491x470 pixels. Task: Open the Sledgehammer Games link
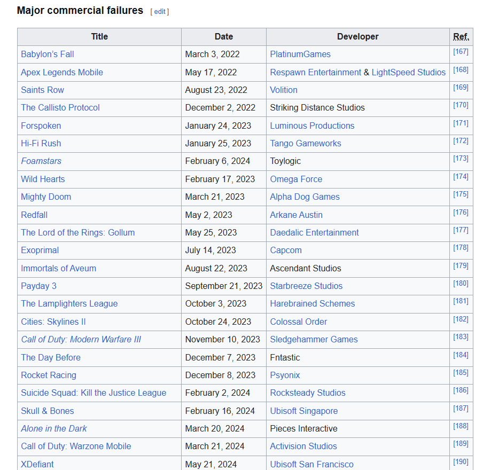[x=314, y=340]
